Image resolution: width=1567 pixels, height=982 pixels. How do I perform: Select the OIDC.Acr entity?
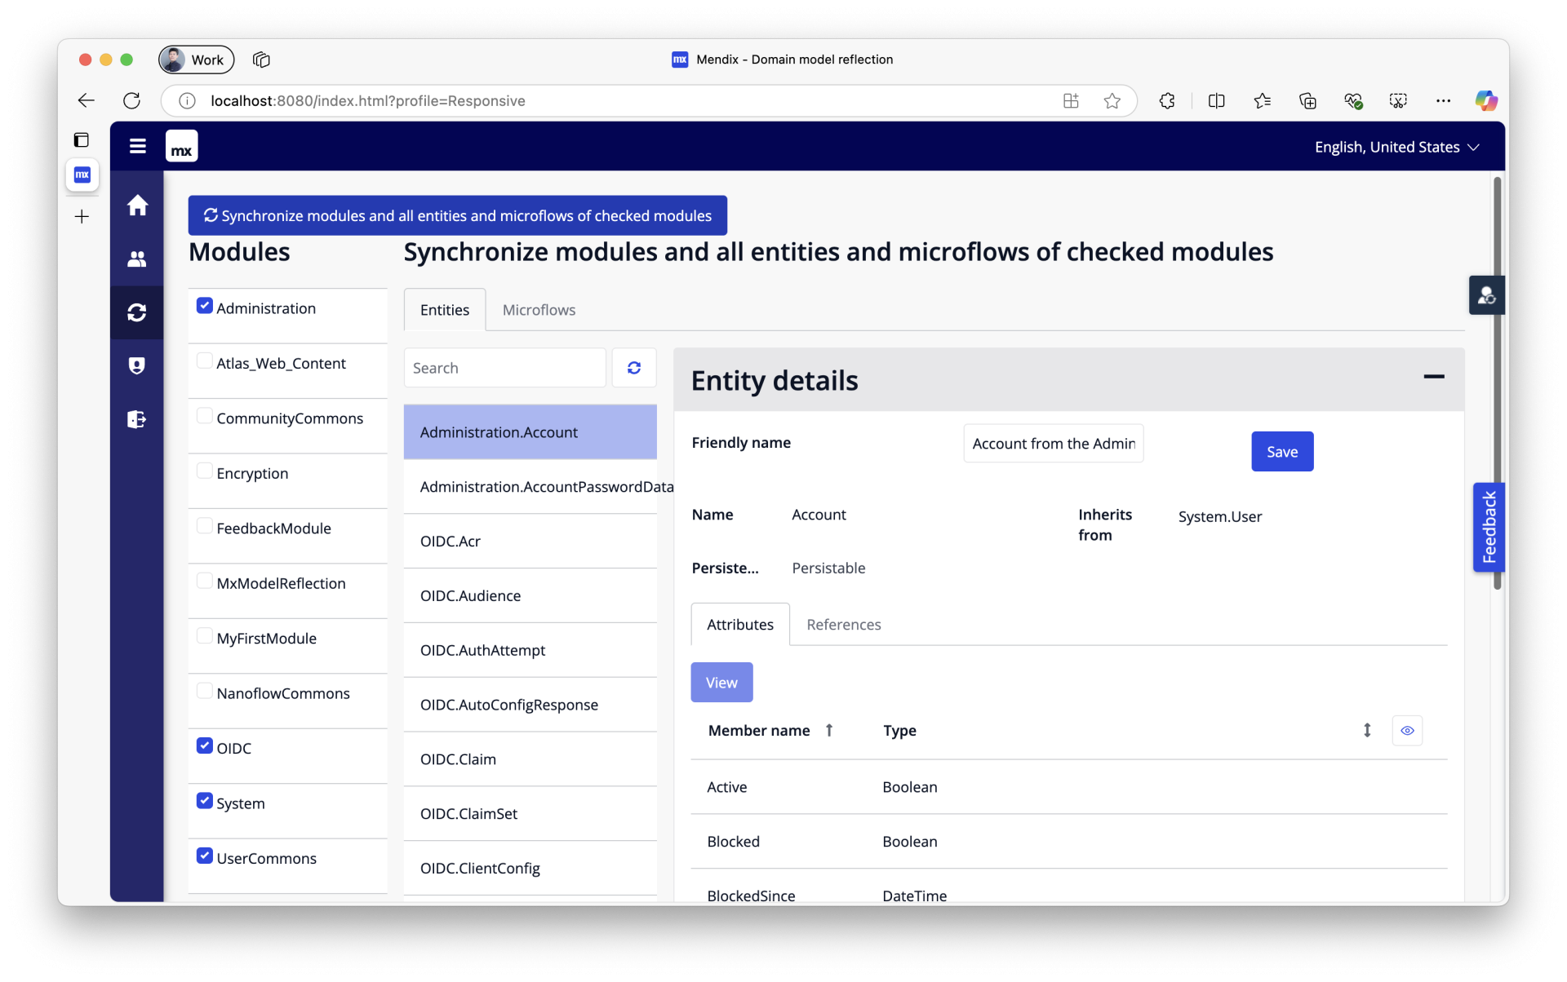tap(530, 542)
